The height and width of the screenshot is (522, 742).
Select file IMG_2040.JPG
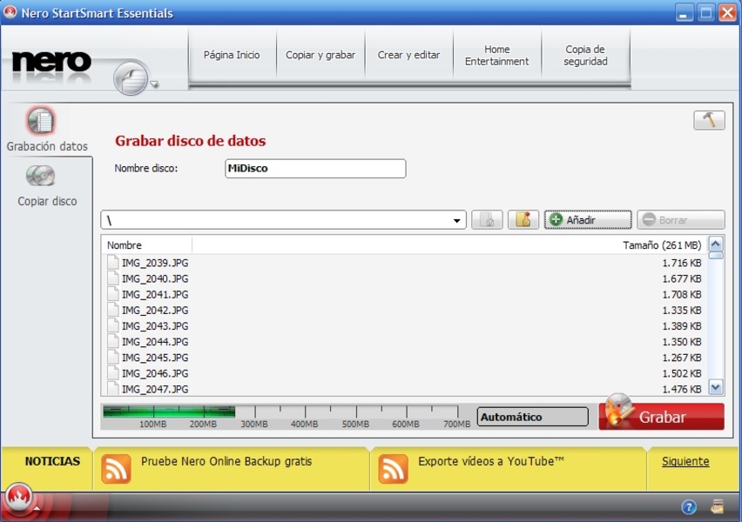155,278
